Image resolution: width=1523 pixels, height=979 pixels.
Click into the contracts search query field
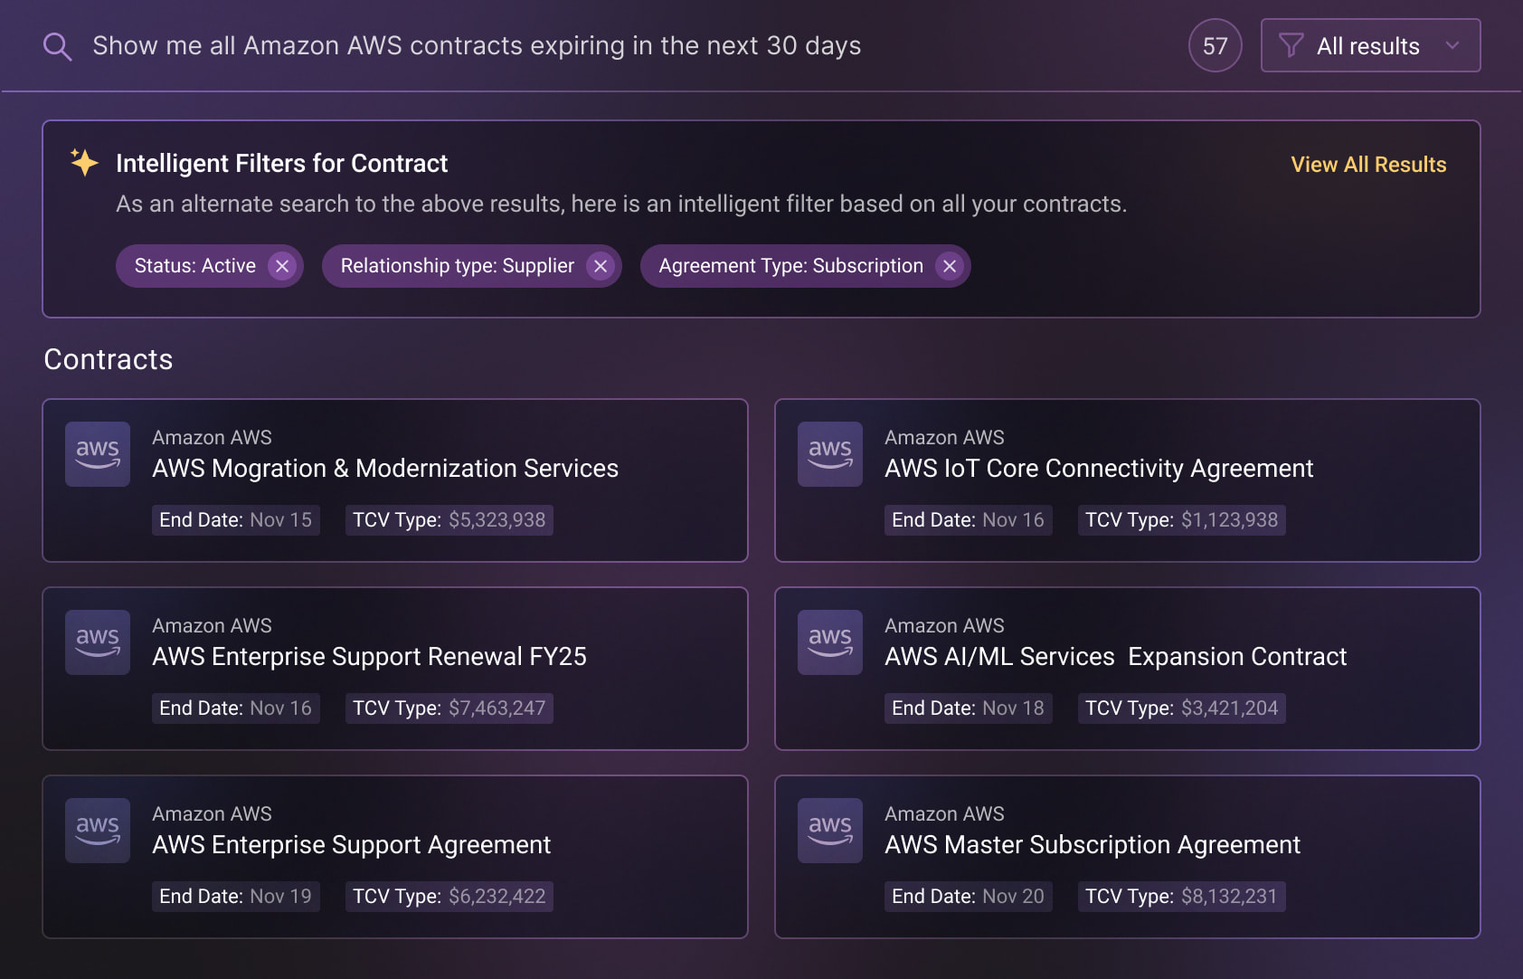(x=477, y=46)
